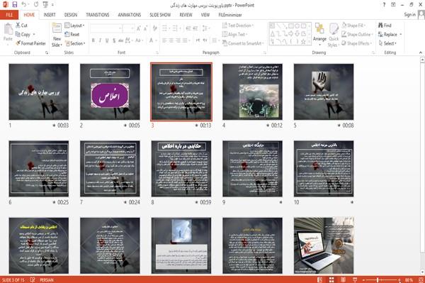Screen dimensions: 425x283
Task: Toggle Bold formatting button
Action: (x=93, y=40)
